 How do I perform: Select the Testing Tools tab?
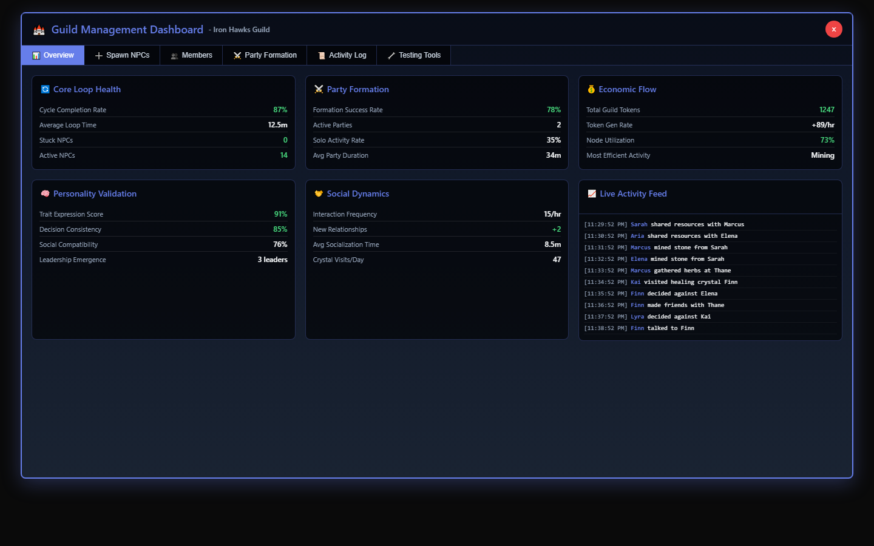[x=413, y=55]
